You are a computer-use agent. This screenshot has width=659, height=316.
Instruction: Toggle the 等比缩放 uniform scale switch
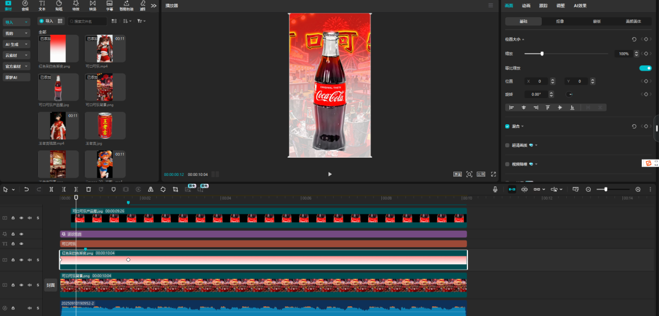click(x=645, y=68)
